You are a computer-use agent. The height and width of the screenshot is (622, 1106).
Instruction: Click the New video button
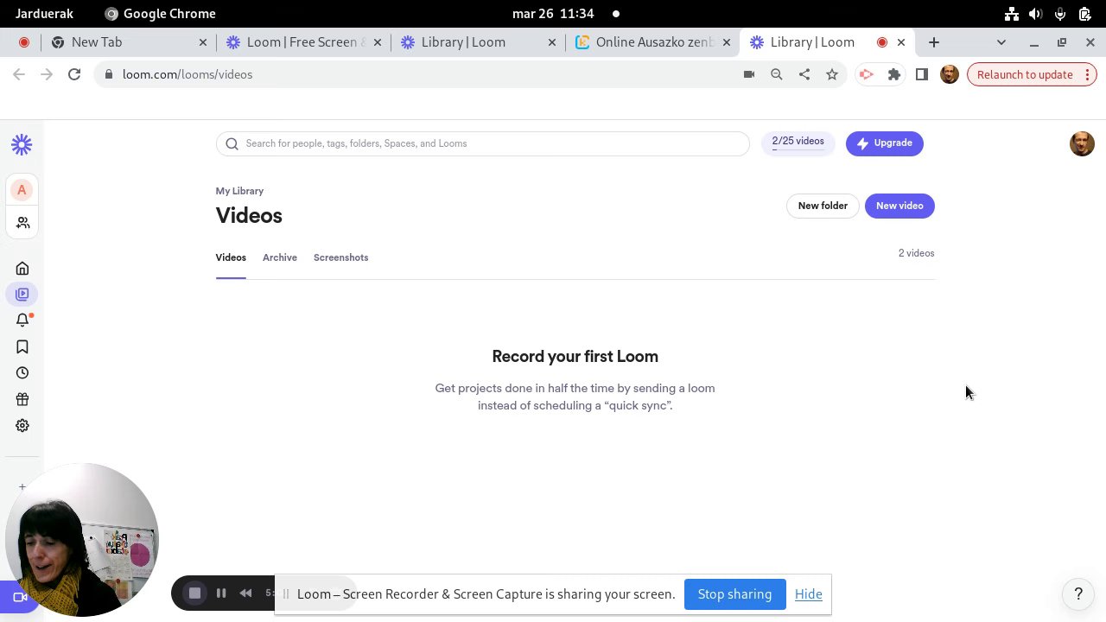point(899,206)
